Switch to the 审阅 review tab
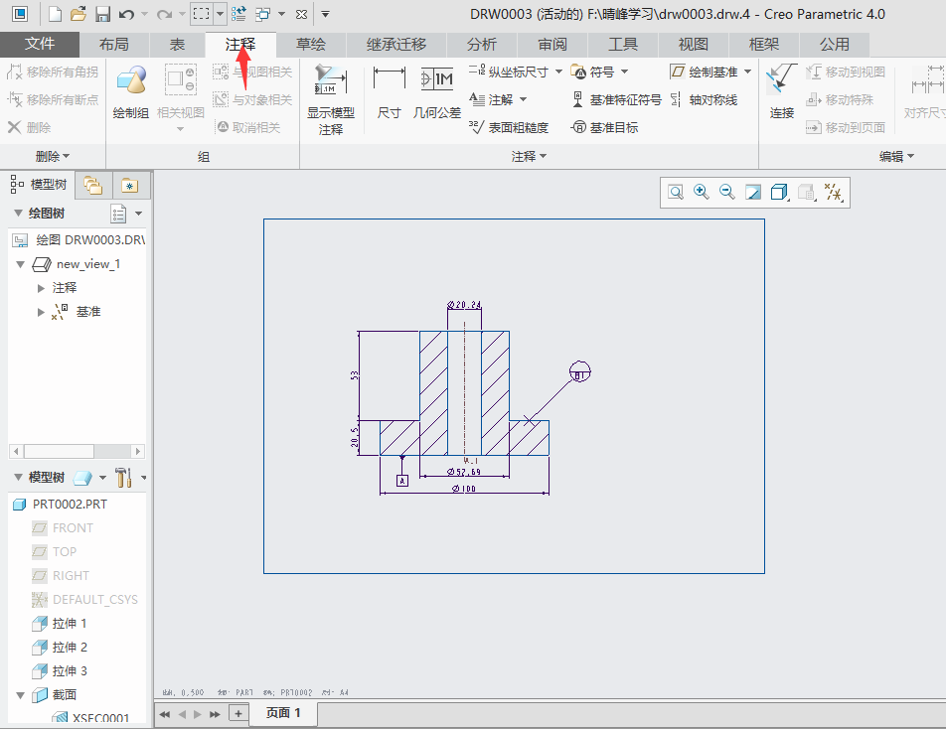Viewport: 946px width, 729px height. point(552,44)
